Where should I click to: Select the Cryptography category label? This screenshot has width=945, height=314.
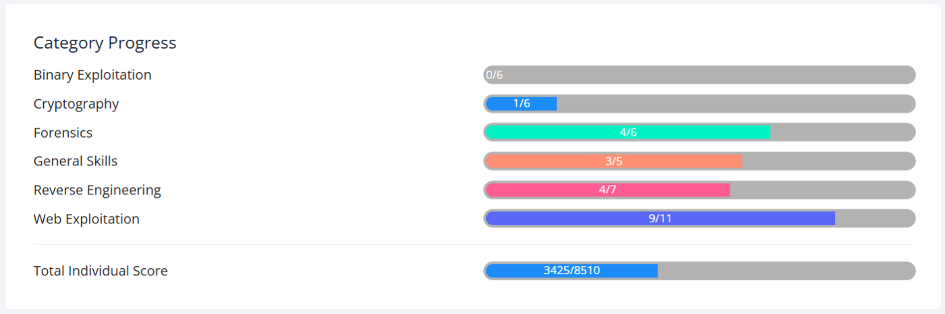pos(76,104)
